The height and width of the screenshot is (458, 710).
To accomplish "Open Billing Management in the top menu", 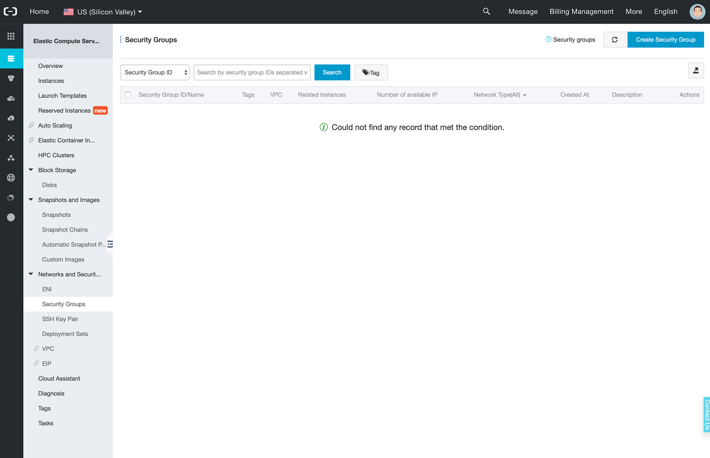I will (x=581, y=12).
